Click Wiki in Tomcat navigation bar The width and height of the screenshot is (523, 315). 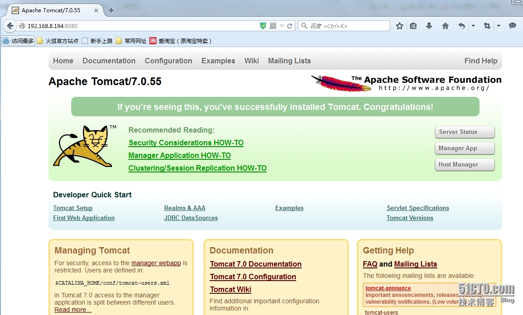[251, 61]
